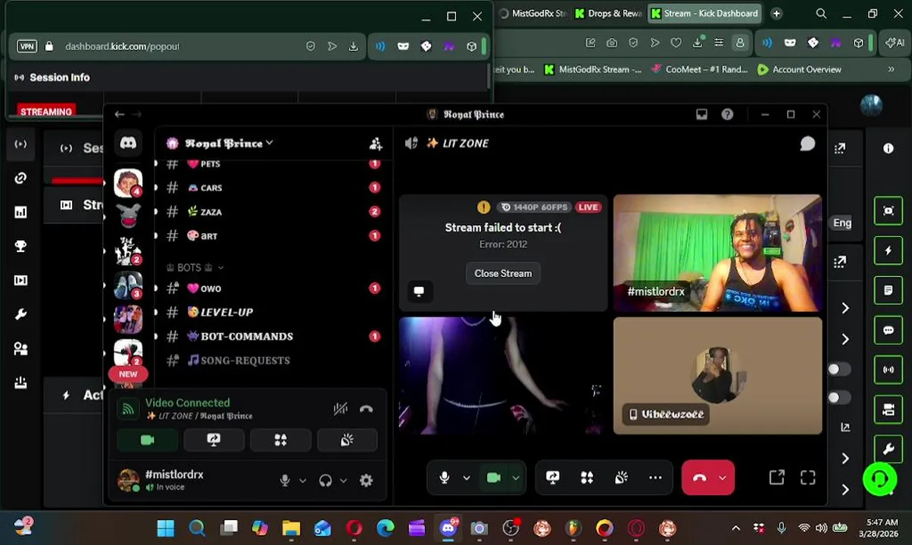
Task: Open MistGodRx Stream bookmark
Action: [592, 70]
